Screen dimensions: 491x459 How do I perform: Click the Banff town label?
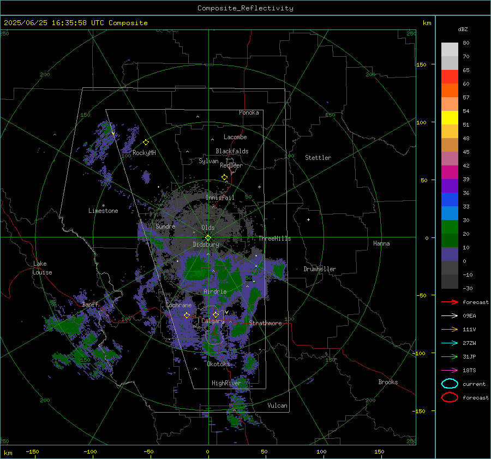[90, 305]
